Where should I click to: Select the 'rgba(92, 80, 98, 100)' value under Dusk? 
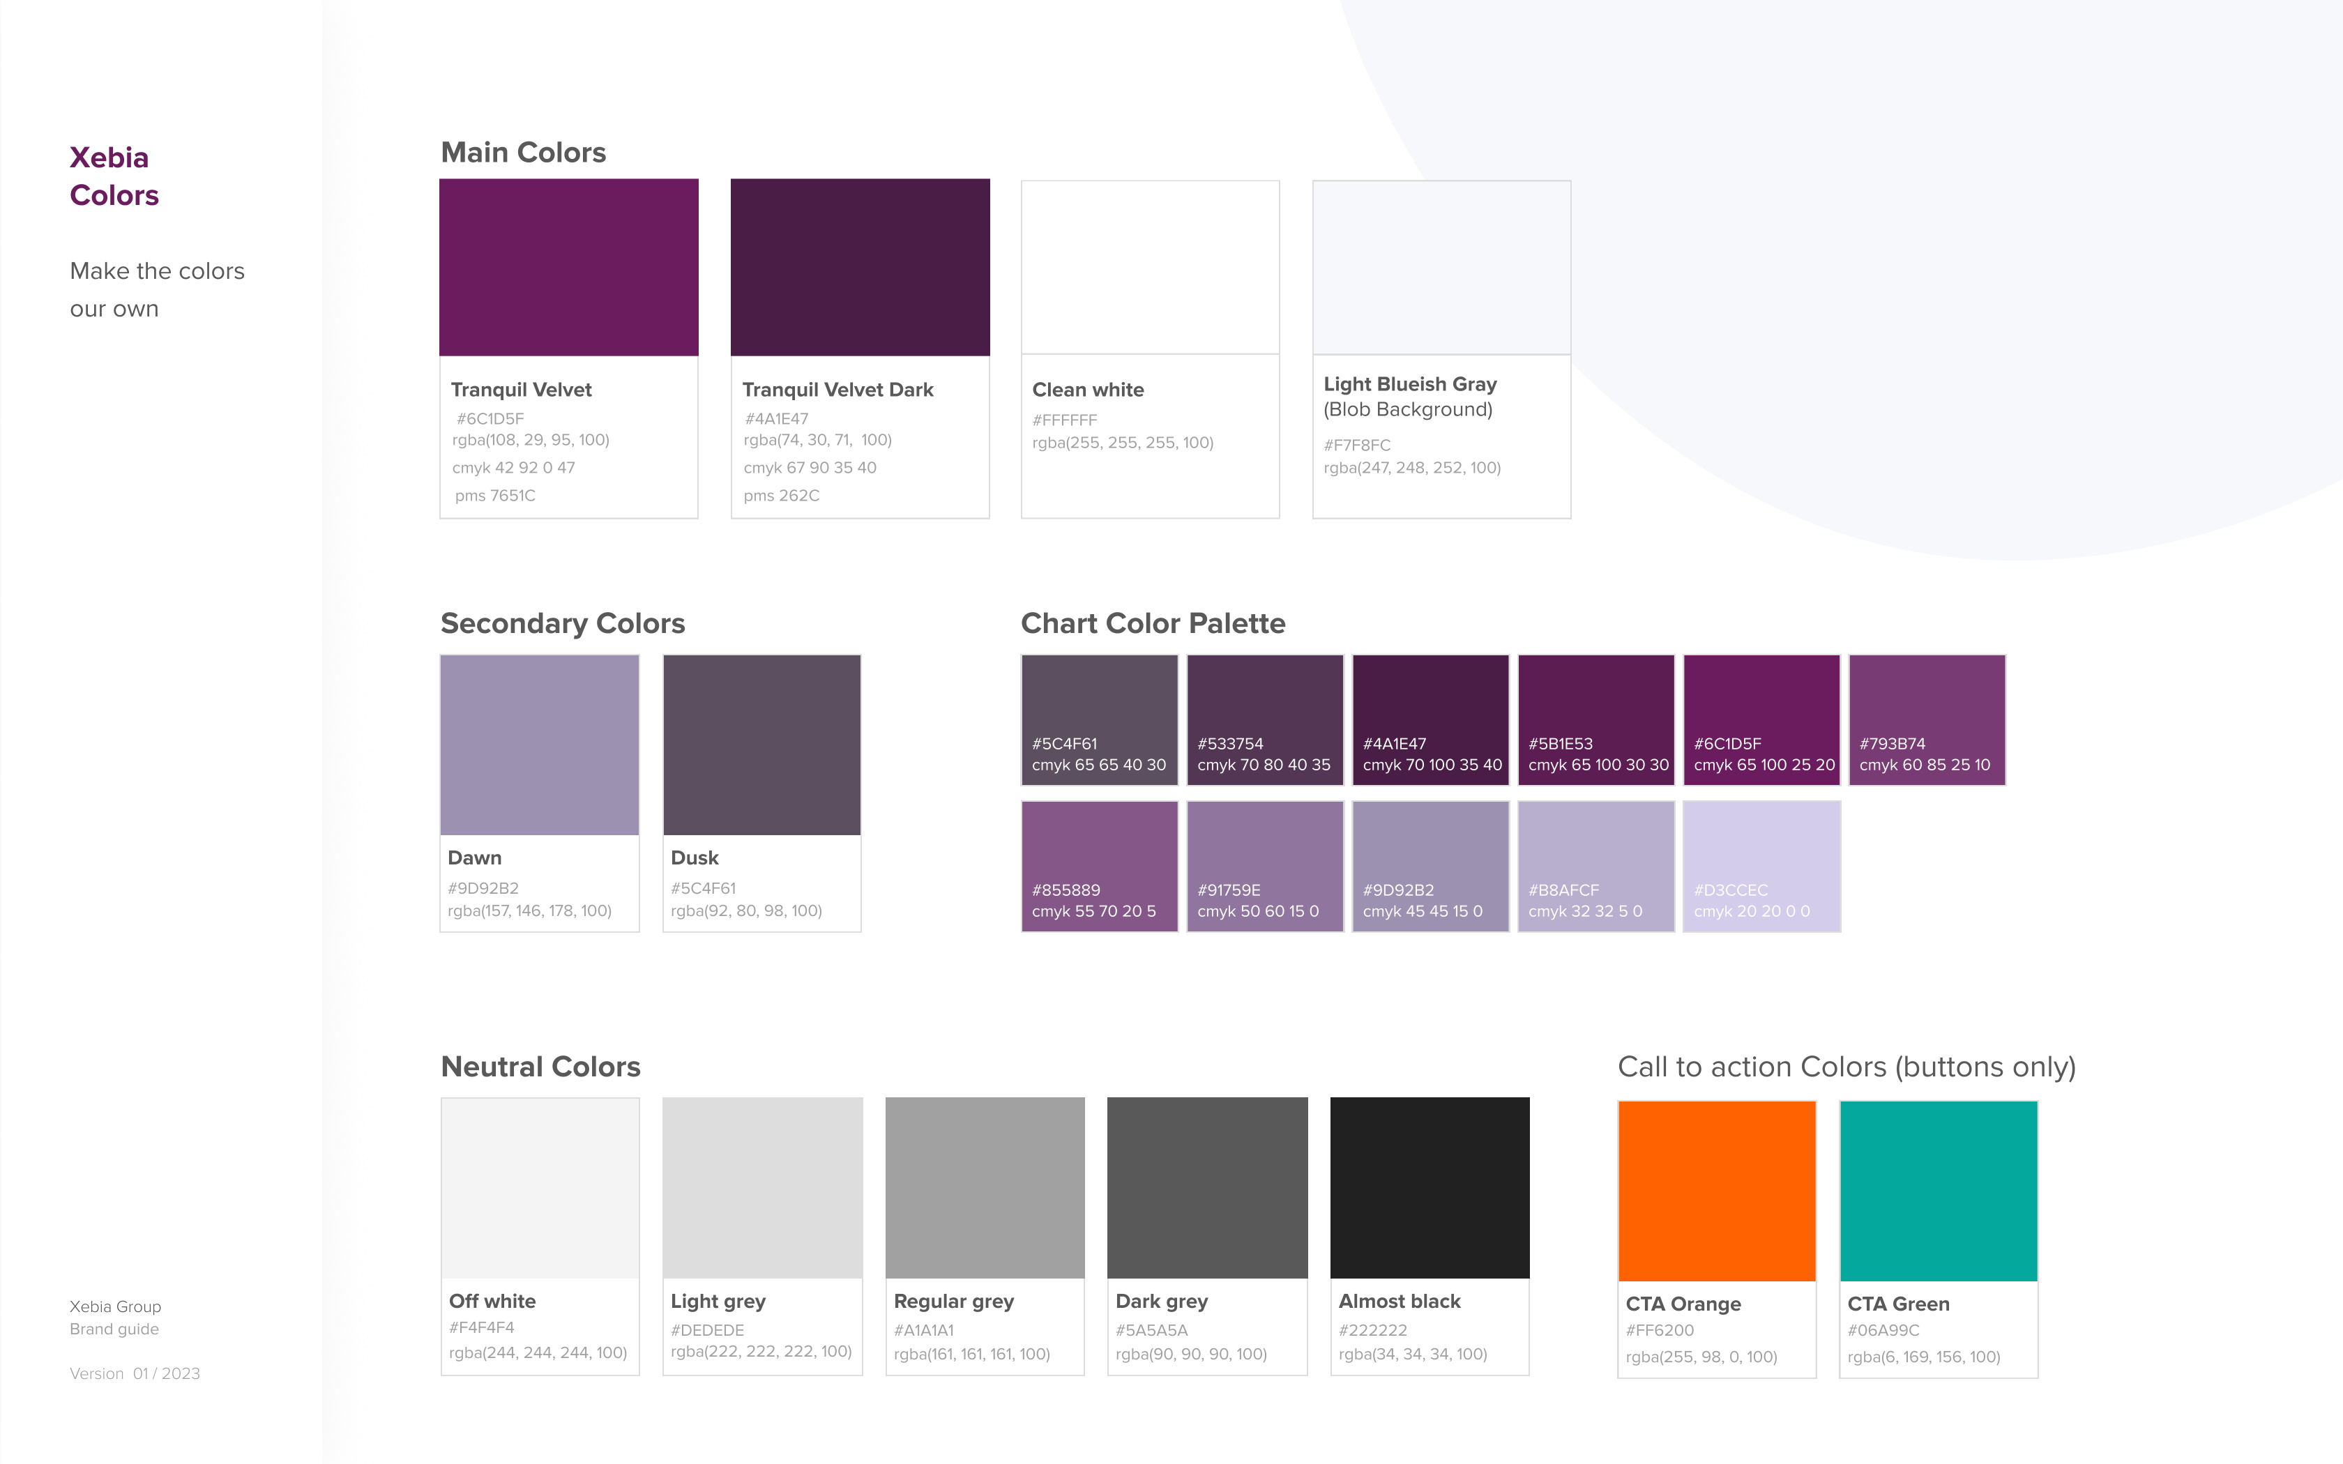point(746,911)
